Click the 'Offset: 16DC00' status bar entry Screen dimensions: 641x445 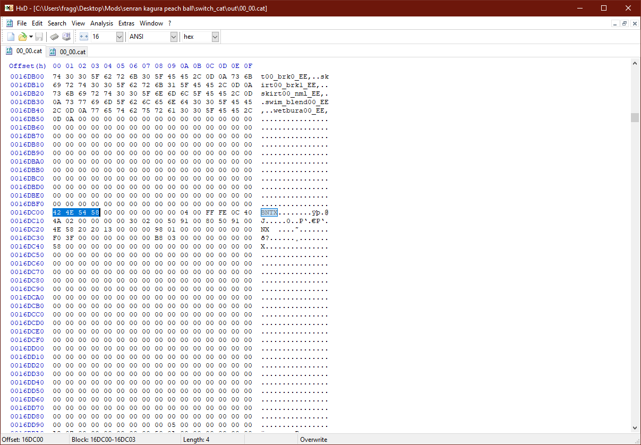point(22,440)
